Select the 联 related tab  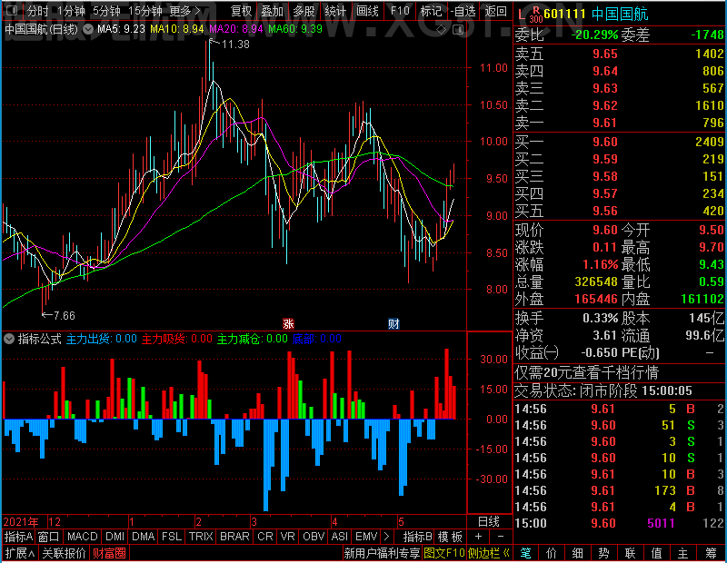click(x=630, y=553)
